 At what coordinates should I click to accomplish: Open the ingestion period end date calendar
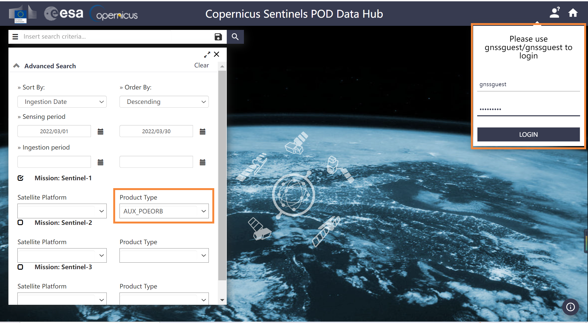pyautogui.click(x=202, y=162)
